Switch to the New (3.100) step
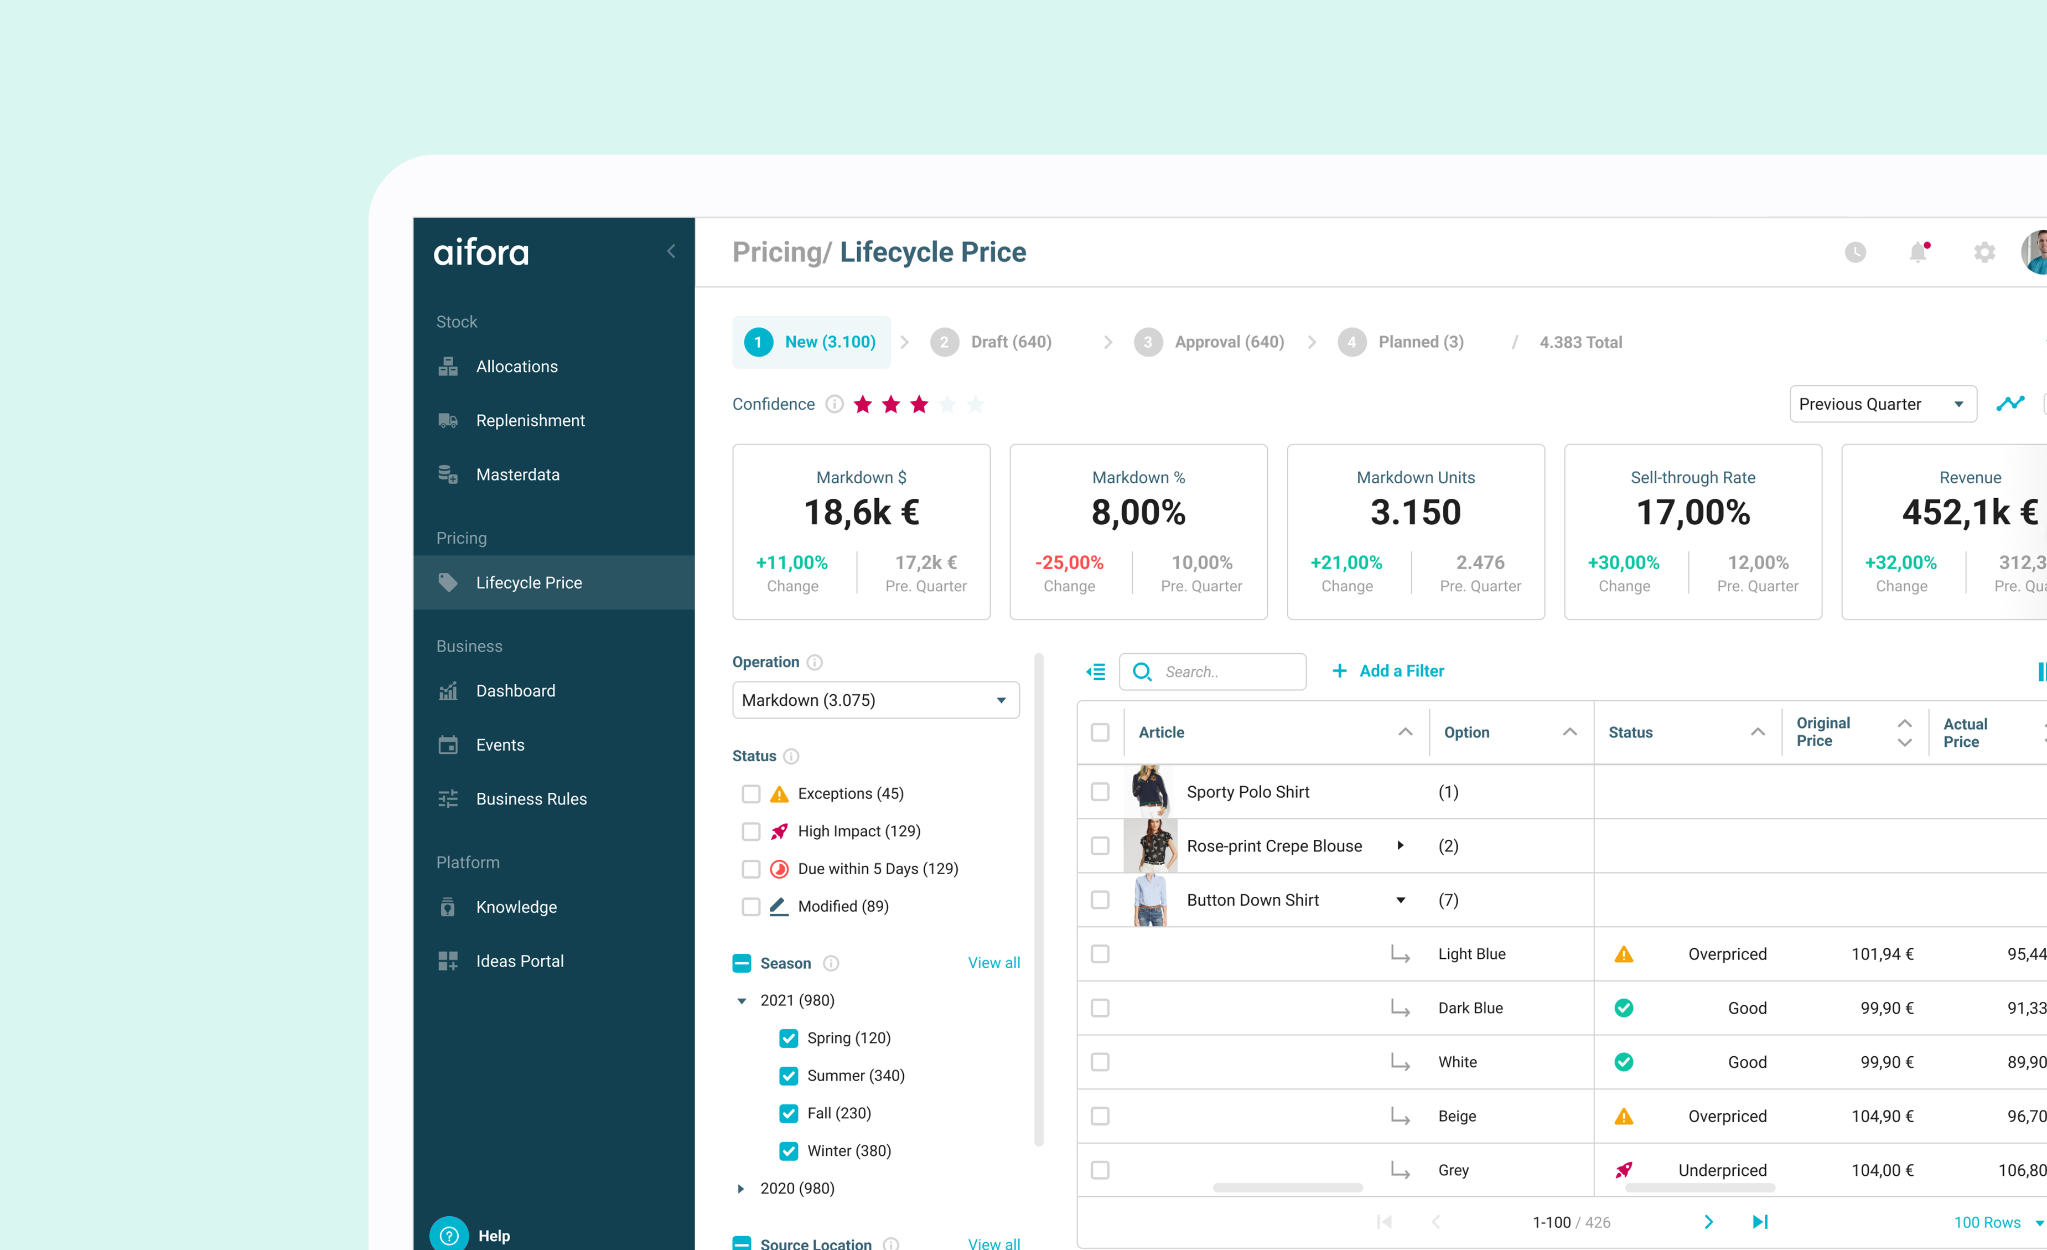This screenshot has height=1250, width=2047. tap(811, 342)
